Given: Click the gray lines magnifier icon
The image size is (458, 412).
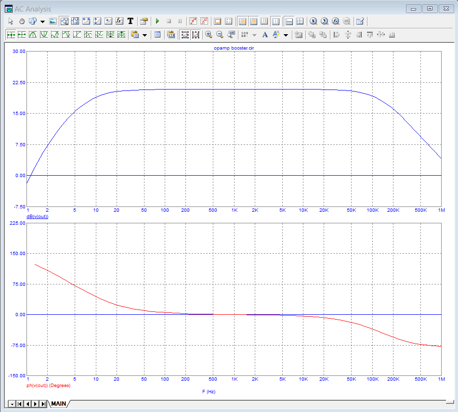Looking at the screenshot, I should tap(347, 21).
